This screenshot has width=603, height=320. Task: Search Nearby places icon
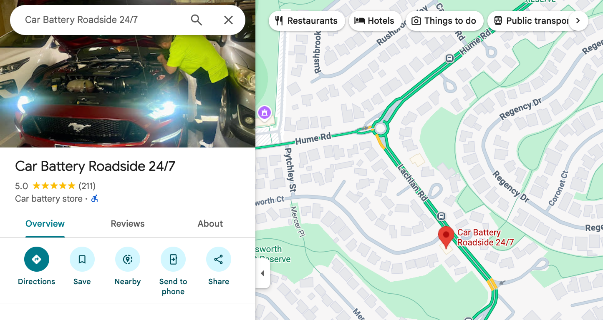pos(128,259)
